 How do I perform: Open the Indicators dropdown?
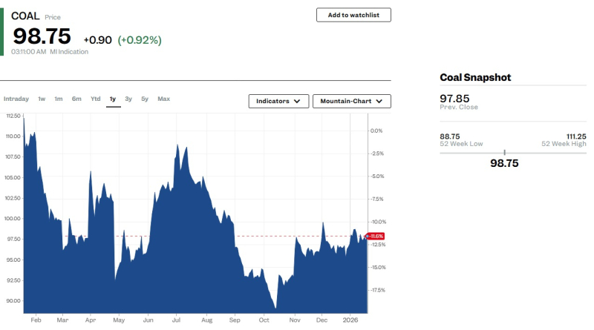278,101
